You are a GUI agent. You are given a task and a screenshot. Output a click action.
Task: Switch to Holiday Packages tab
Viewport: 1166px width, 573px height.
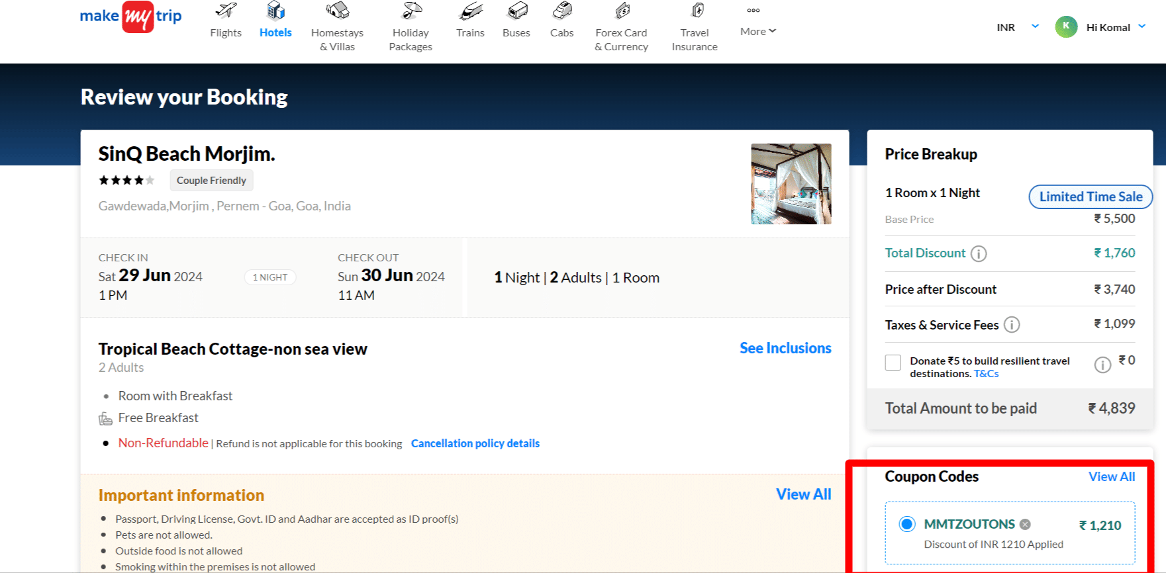(411, 39)
